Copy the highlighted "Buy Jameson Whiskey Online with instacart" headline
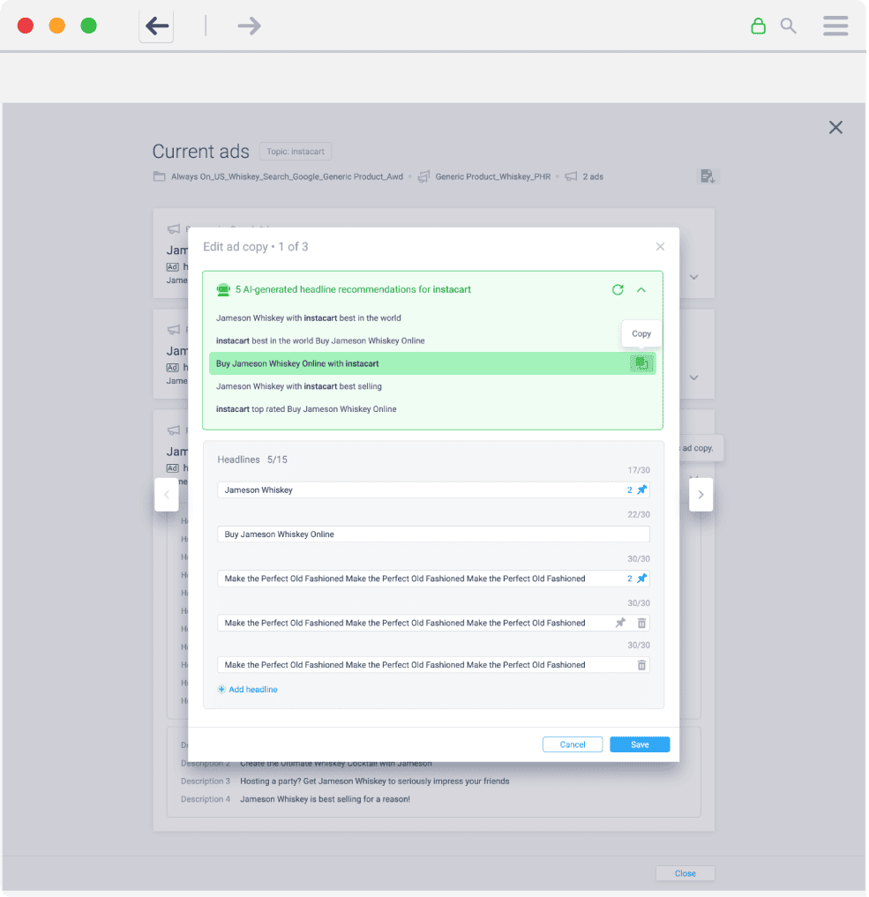The width and height of the screenshot is (869, 897). pyautogui.click(x=641, y=363)
